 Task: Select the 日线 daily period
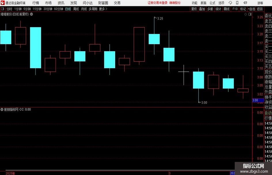click(68, 9)
